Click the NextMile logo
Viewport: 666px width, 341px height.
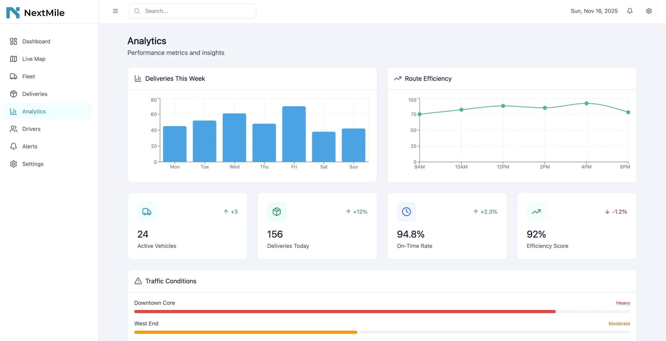tap(35, 12)
